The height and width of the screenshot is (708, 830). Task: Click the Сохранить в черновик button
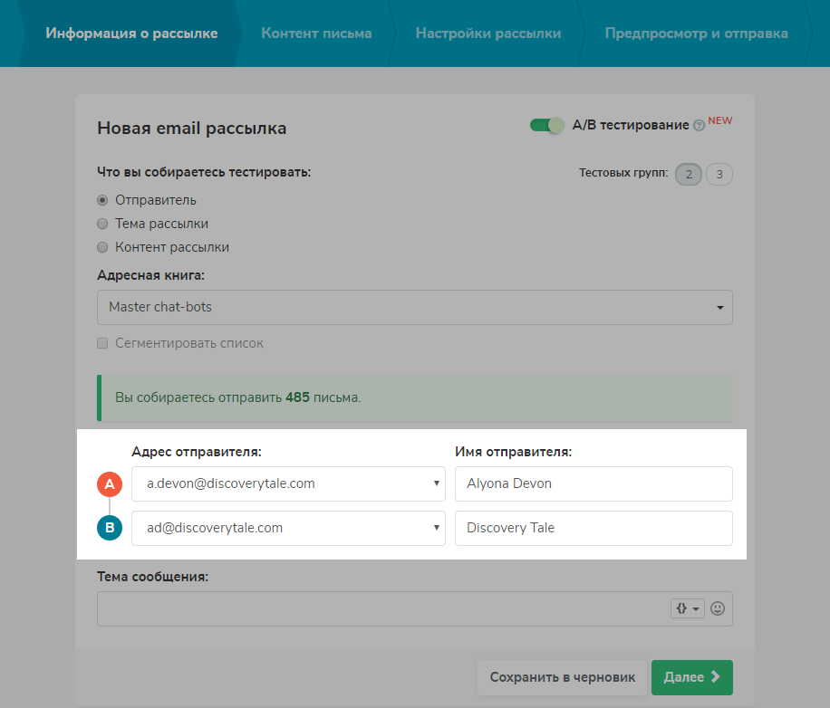(x=562, y=677)
